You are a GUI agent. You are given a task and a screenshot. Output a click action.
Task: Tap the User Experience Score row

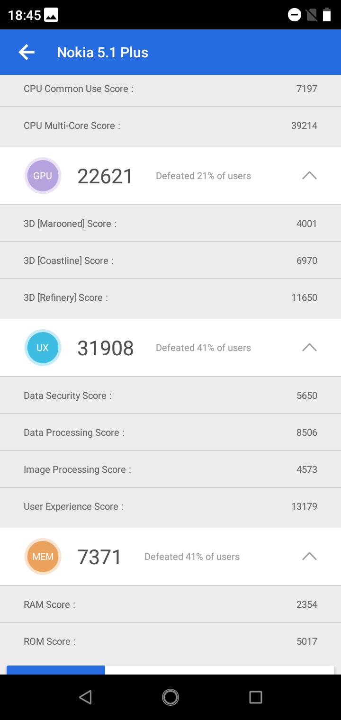click(x=170, y=506)
